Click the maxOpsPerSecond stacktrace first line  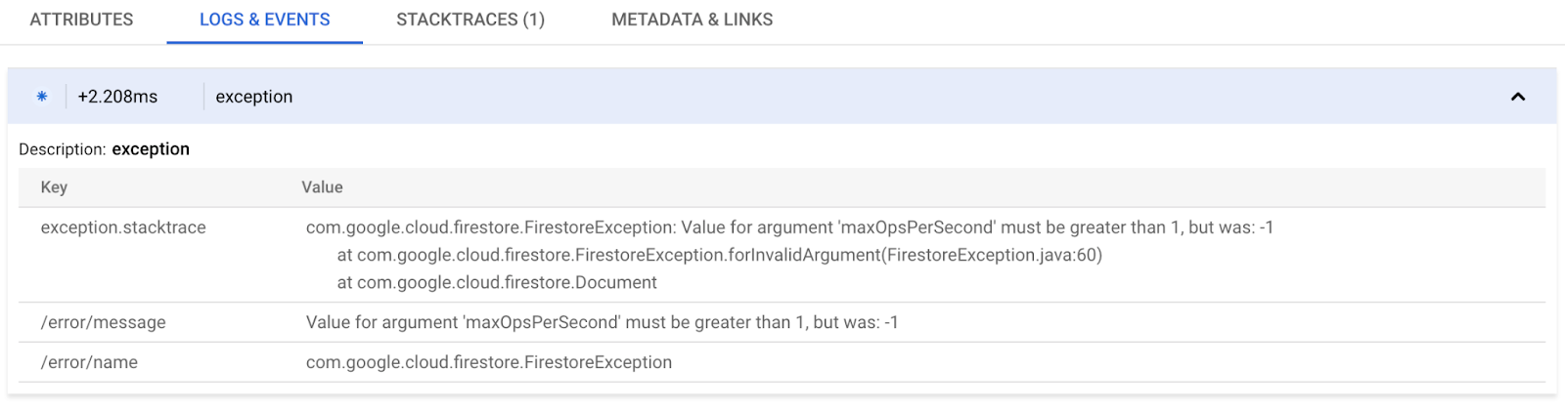[x=788, y=227]
